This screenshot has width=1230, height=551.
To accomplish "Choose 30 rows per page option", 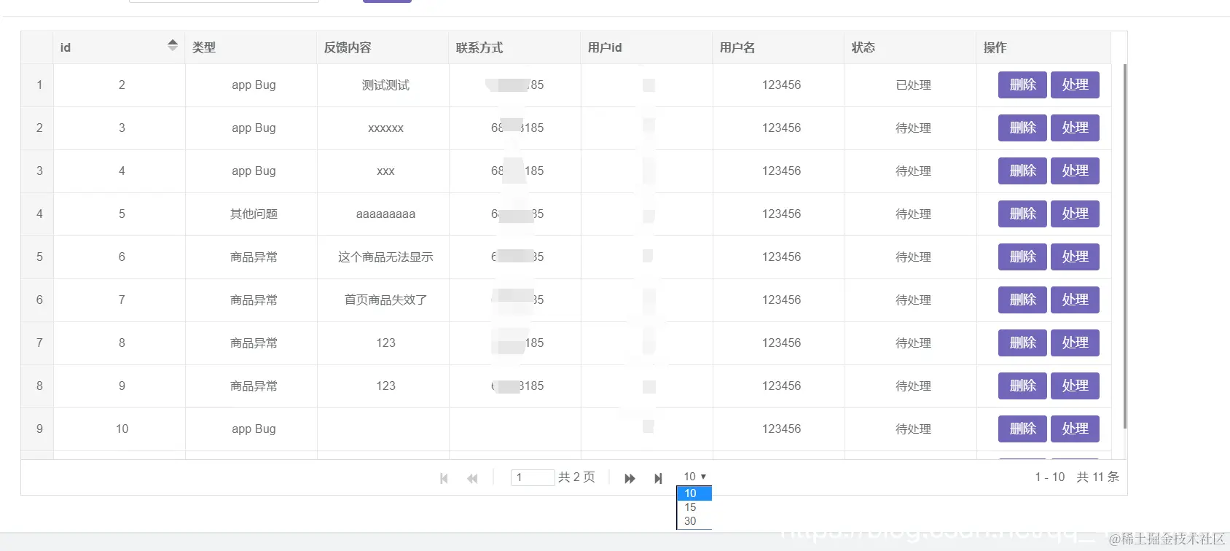I will coord(694,521).
